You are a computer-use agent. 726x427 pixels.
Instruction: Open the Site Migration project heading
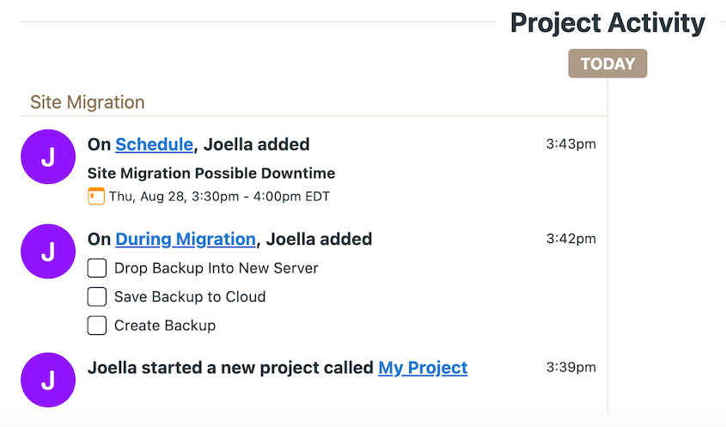point(88,102)
